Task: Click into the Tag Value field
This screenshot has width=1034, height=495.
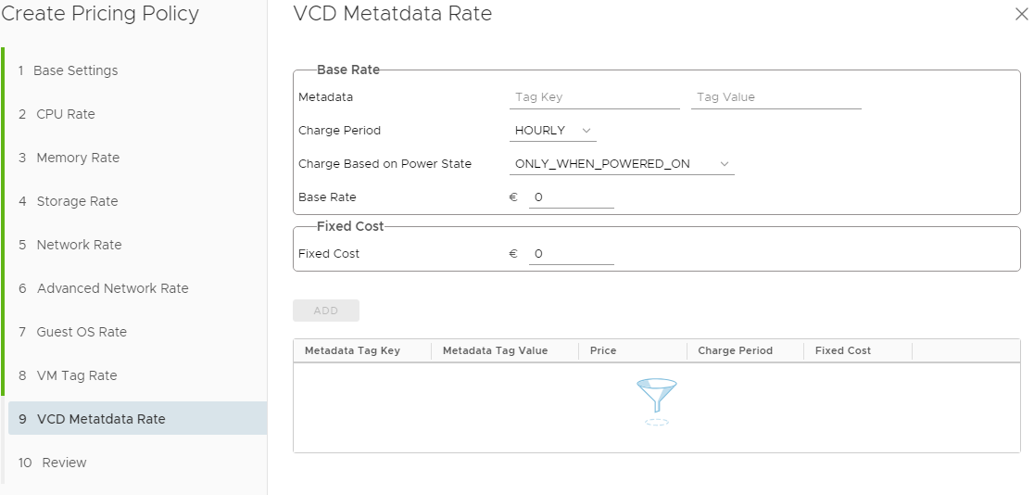Action: 775,97
